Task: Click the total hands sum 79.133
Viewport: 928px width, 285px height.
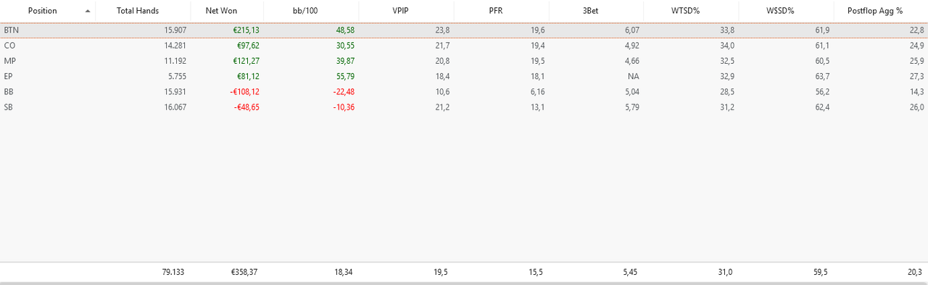Action: [x=174, y=272]
